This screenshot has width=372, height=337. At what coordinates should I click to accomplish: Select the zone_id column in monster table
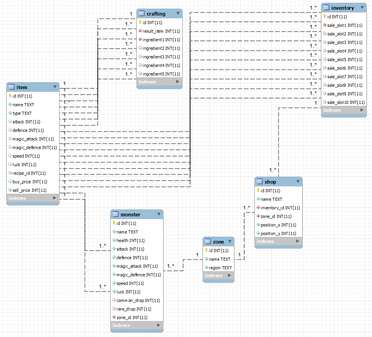pos(132,318)
